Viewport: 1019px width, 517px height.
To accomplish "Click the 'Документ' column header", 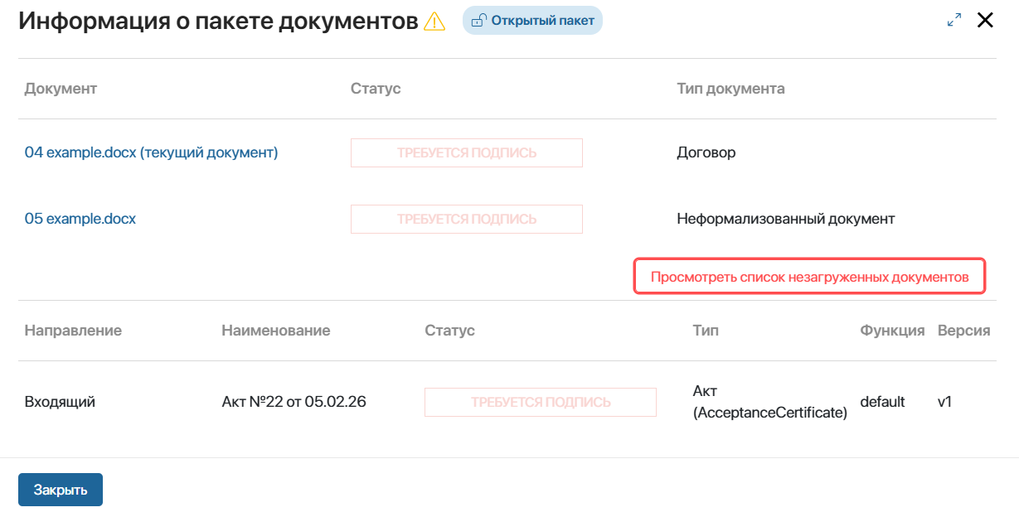I will (61, 89).
